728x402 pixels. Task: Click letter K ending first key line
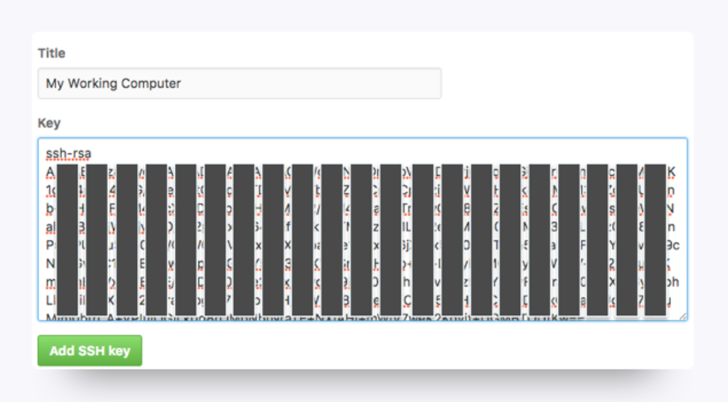(672, 172)
